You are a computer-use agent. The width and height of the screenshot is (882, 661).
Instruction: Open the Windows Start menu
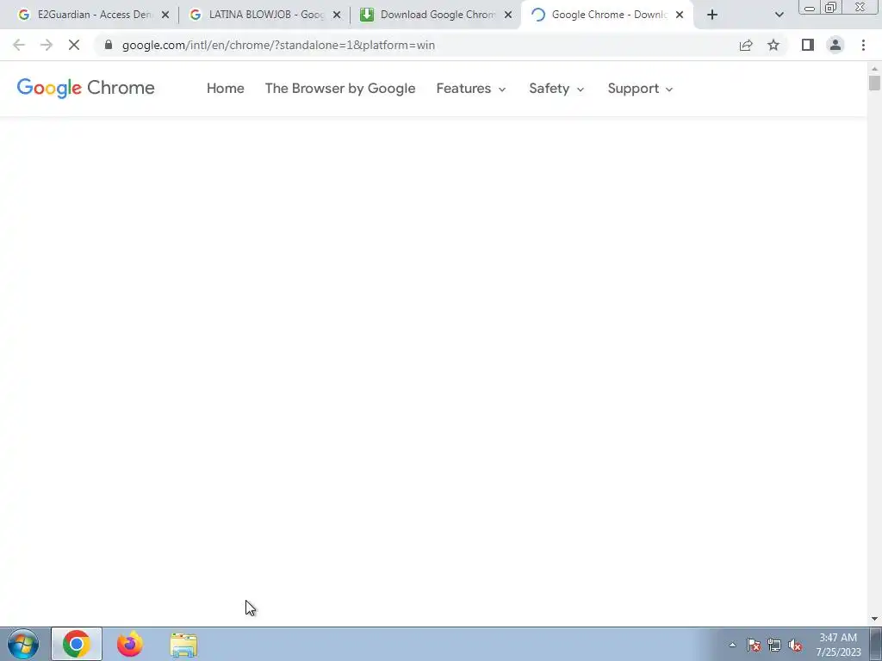[23, 644]
